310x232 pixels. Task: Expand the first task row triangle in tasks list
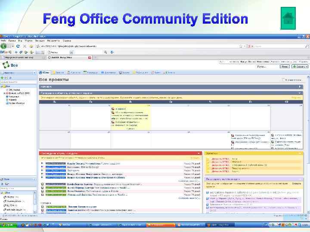[42, 163]
